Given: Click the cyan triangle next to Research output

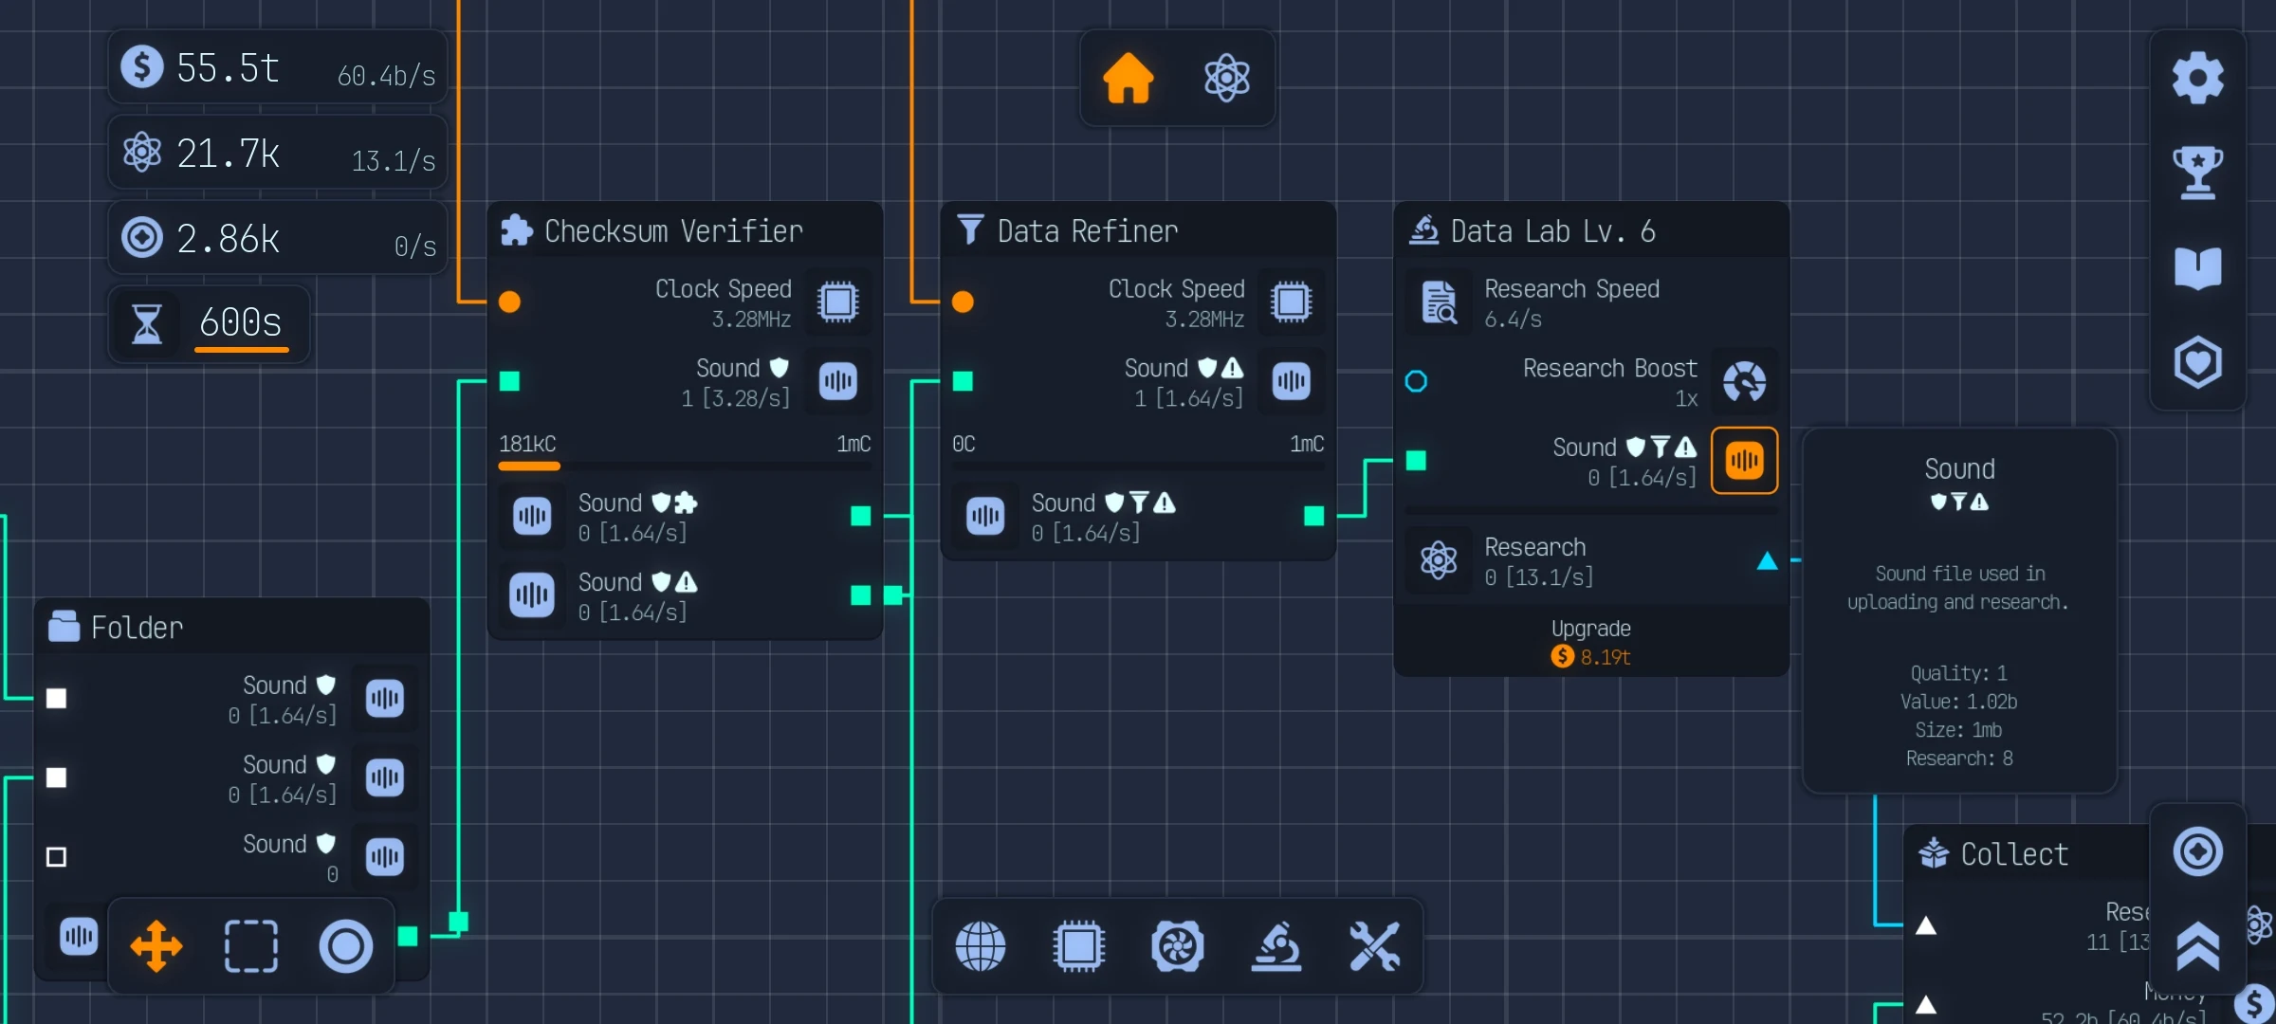Looking at the screenshot, I should pyautogui.click(x=1768, y=561).
